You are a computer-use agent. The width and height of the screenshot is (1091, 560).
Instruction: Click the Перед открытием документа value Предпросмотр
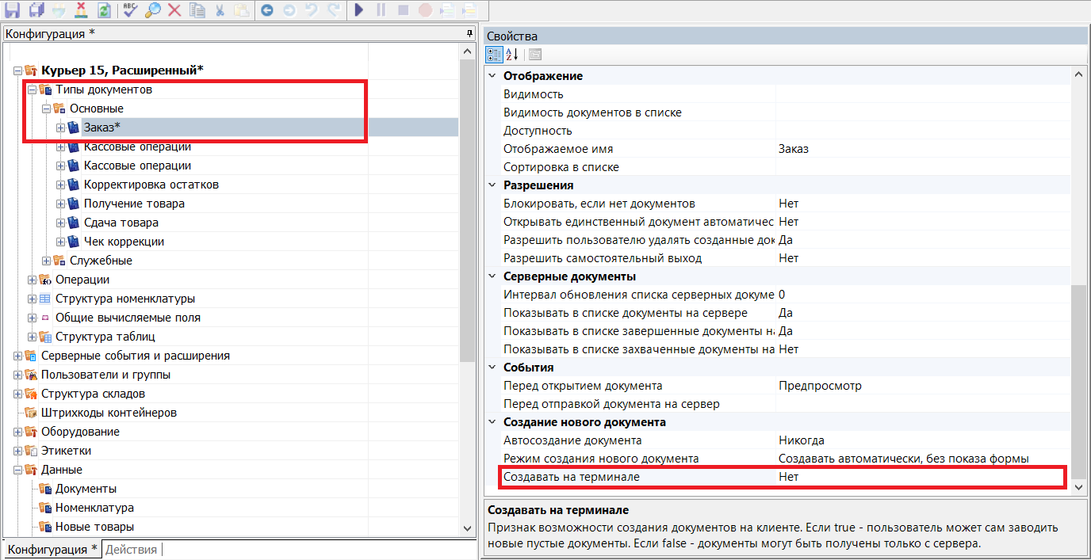[x=820, y=386]
